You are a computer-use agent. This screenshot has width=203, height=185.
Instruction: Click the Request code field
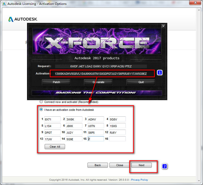click(101, 66)
